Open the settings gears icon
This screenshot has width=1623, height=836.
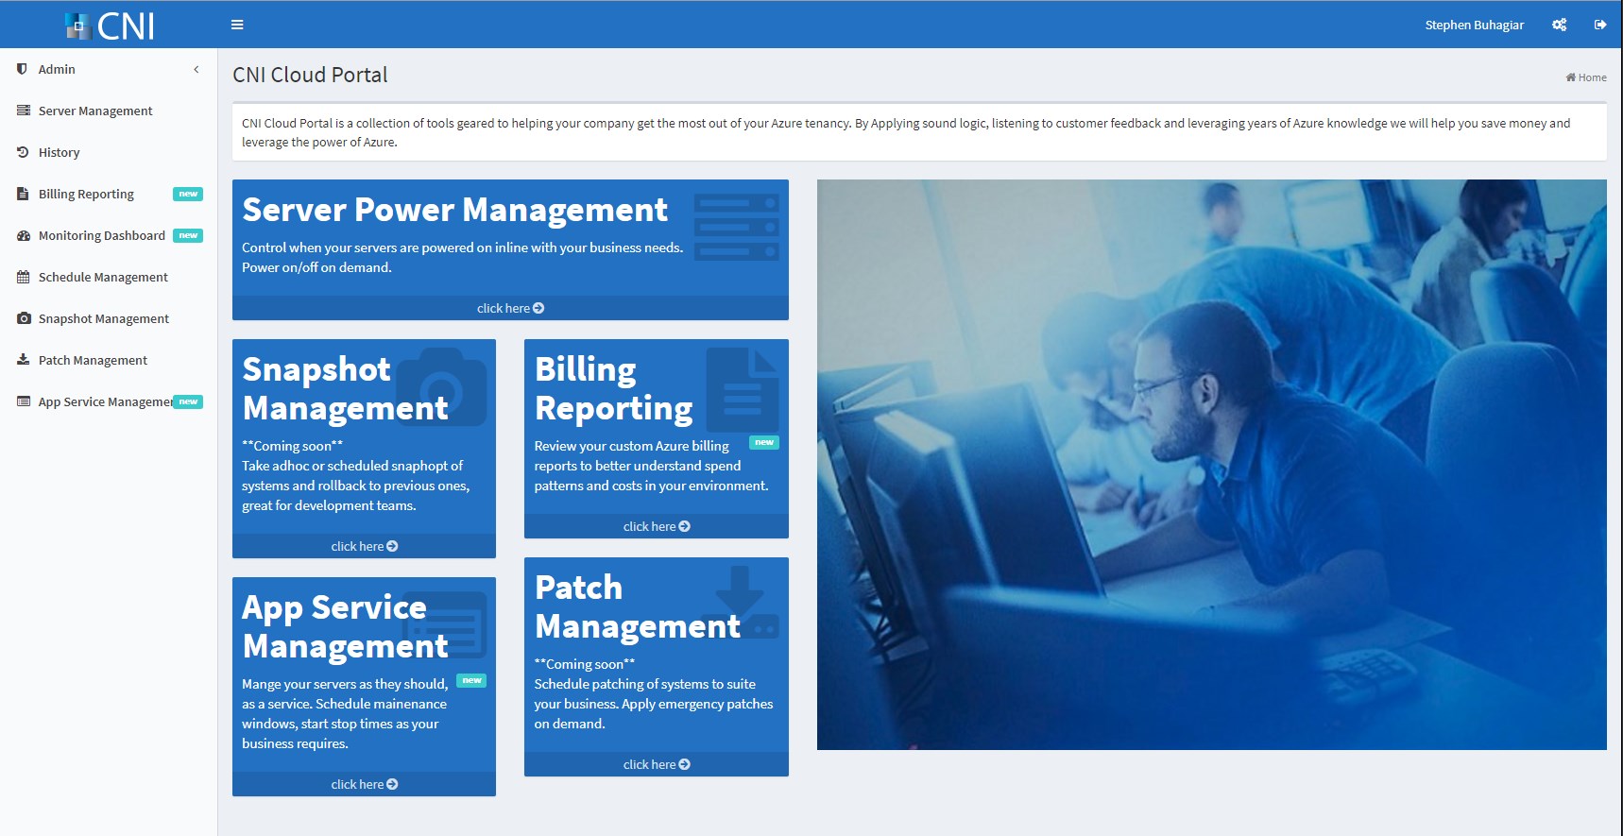1559,25
